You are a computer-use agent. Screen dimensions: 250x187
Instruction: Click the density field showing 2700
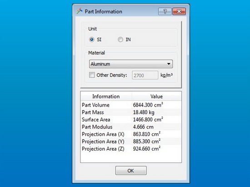(x=145, y=75)
